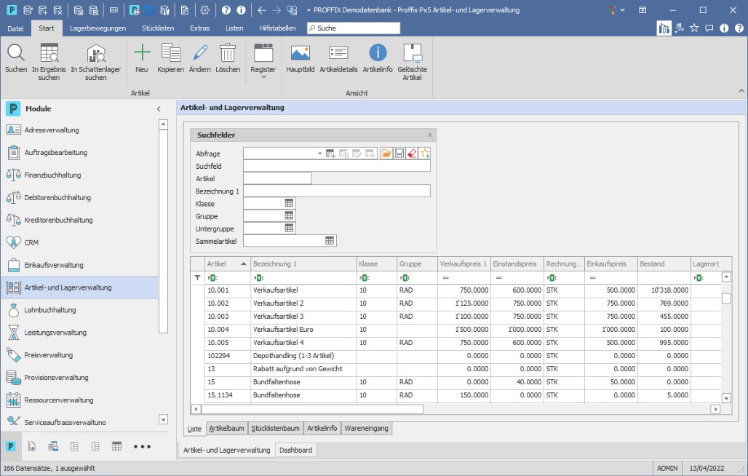Show the Hauptbild view
Screen dimensions: 748x476
[300, 58]
